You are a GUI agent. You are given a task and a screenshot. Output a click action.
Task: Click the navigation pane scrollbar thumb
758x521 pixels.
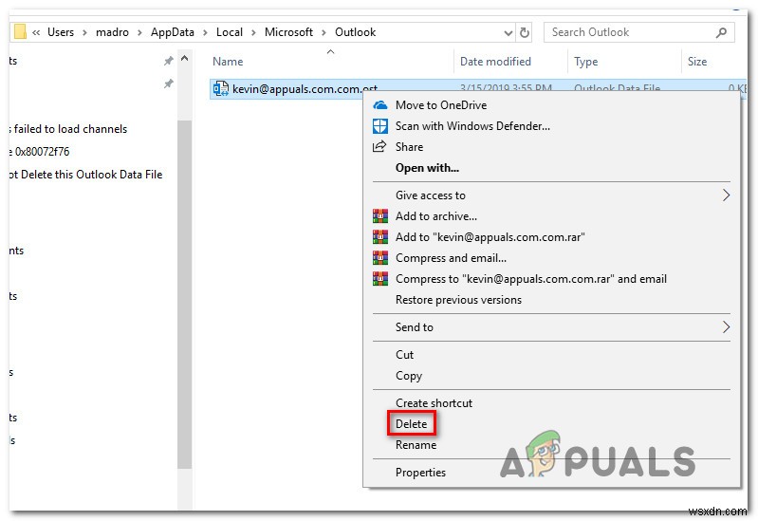(x=184, y=294)
